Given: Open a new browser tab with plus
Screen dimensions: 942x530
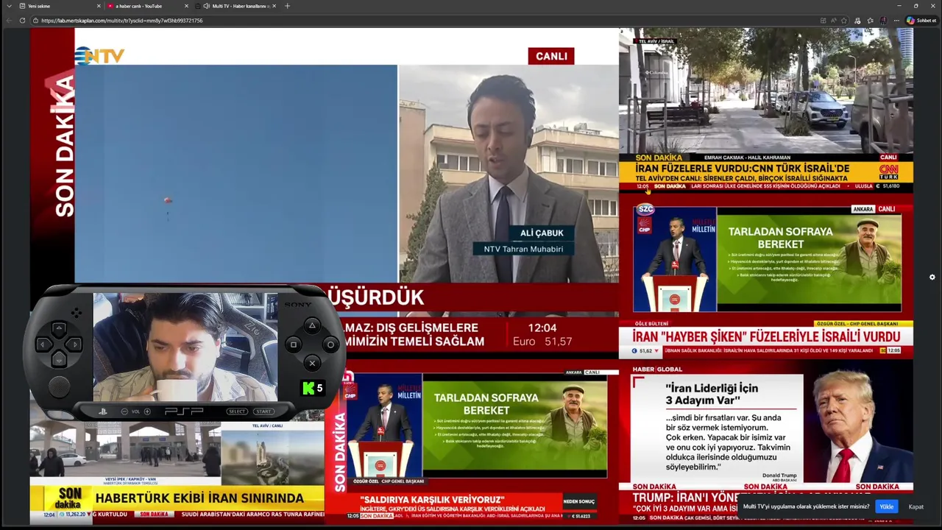Looking at the screenshot, I should coord(287,6).
